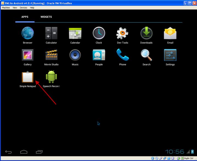Click the mobile signal strength indicator
The image size is (197, 161).
tap(188, 152)
